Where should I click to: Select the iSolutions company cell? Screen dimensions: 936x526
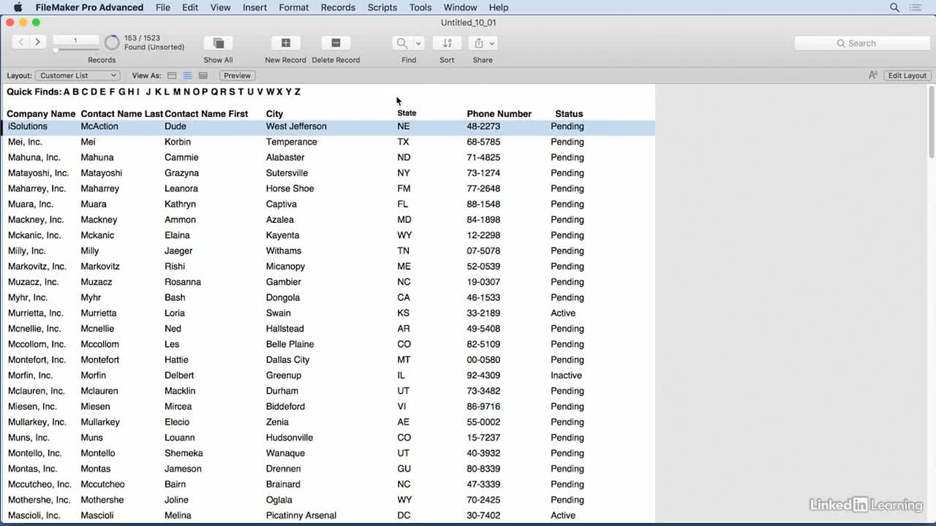coord(27,126)
